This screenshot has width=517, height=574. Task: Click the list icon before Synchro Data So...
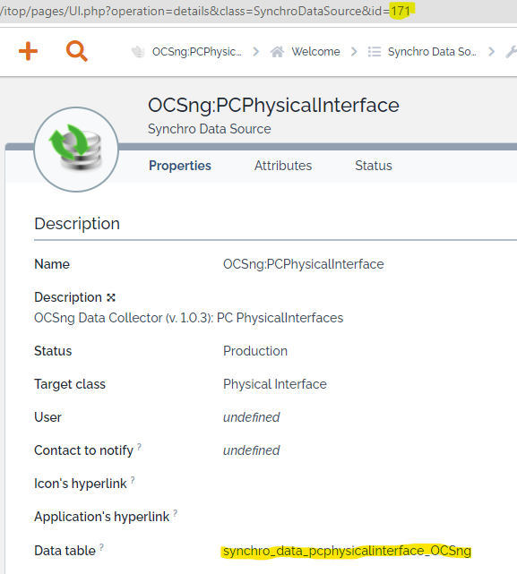click(x=375, y=52)
